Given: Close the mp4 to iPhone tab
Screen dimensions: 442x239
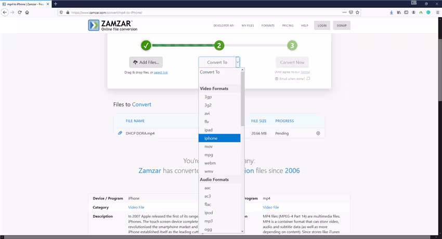Looking at the screenshot, I should point(48,4).
